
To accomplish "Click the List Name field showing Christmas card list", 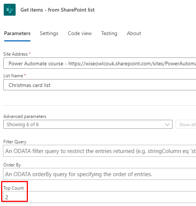I will [x=100, y=85].
